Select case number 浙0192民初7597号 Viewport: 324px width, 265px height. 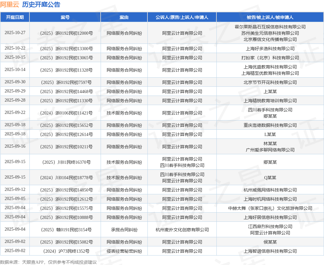[x=66, y=82]
